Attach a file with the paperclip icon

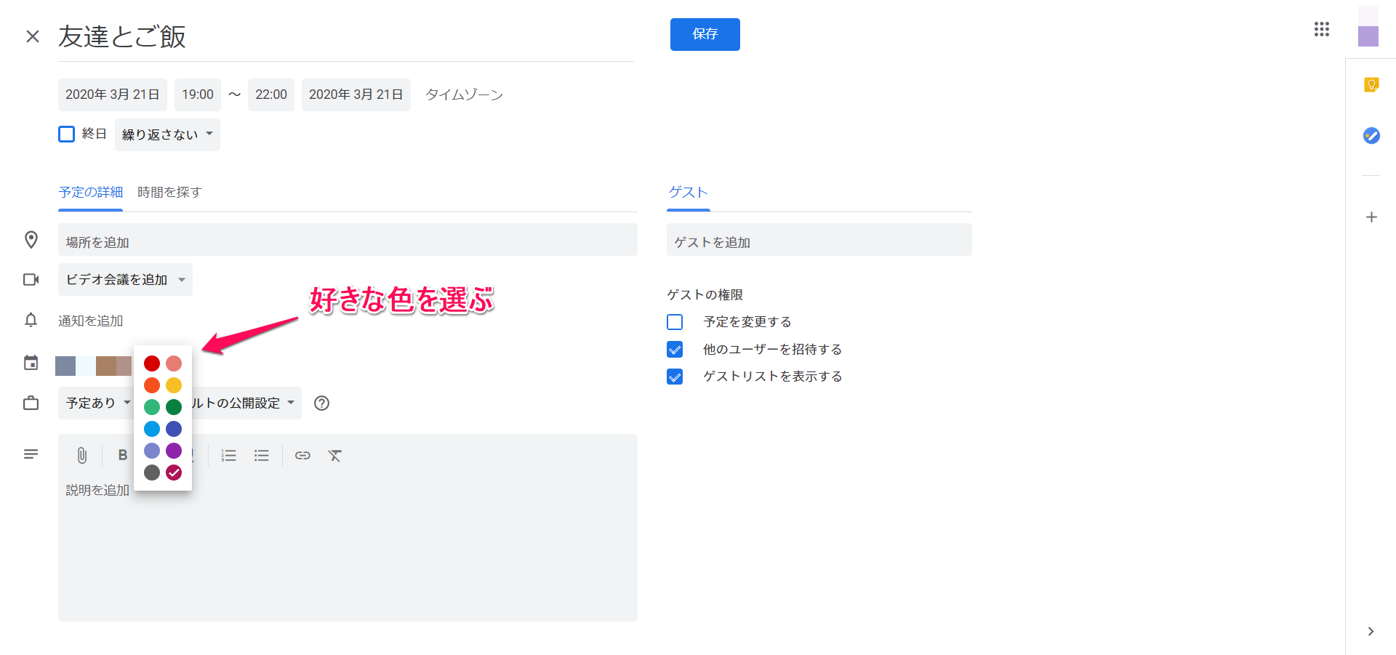[82, 456]
